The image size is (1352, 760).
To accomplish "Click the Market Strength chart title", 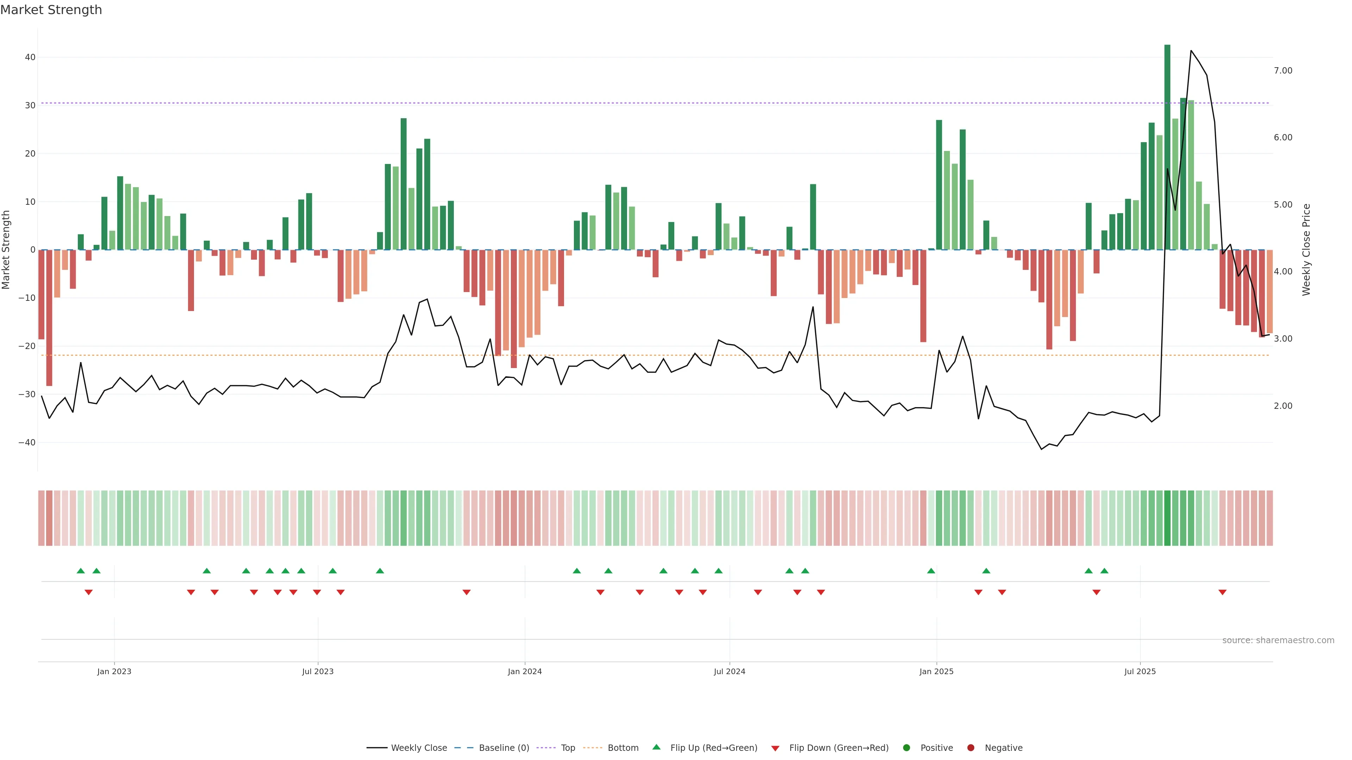I will 51,9.
